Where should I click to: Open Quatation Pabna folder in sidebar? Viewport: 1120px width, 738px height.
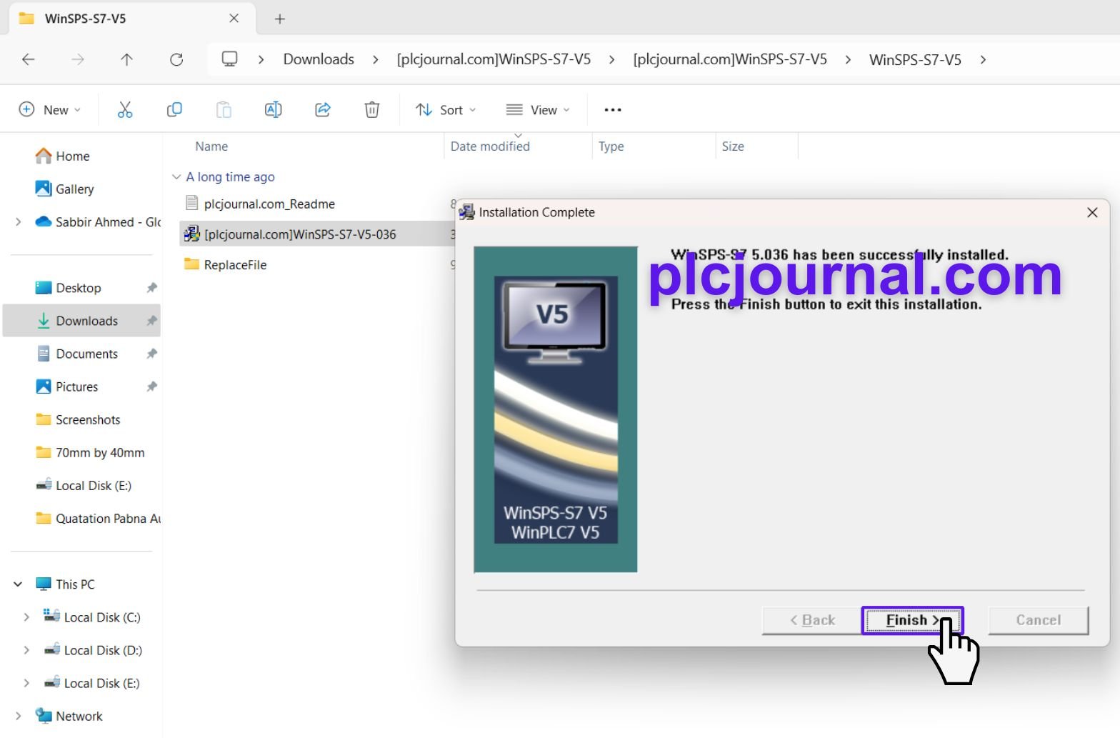tap(98, 518)
